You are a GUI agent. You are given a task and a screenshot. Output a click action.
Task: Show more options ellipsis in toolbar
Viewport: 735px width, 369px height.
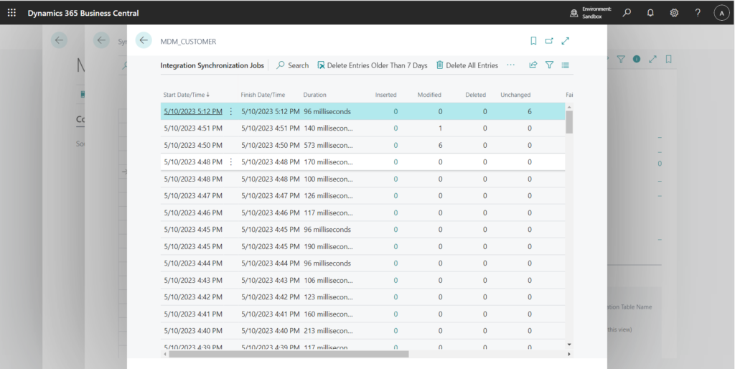510,65
